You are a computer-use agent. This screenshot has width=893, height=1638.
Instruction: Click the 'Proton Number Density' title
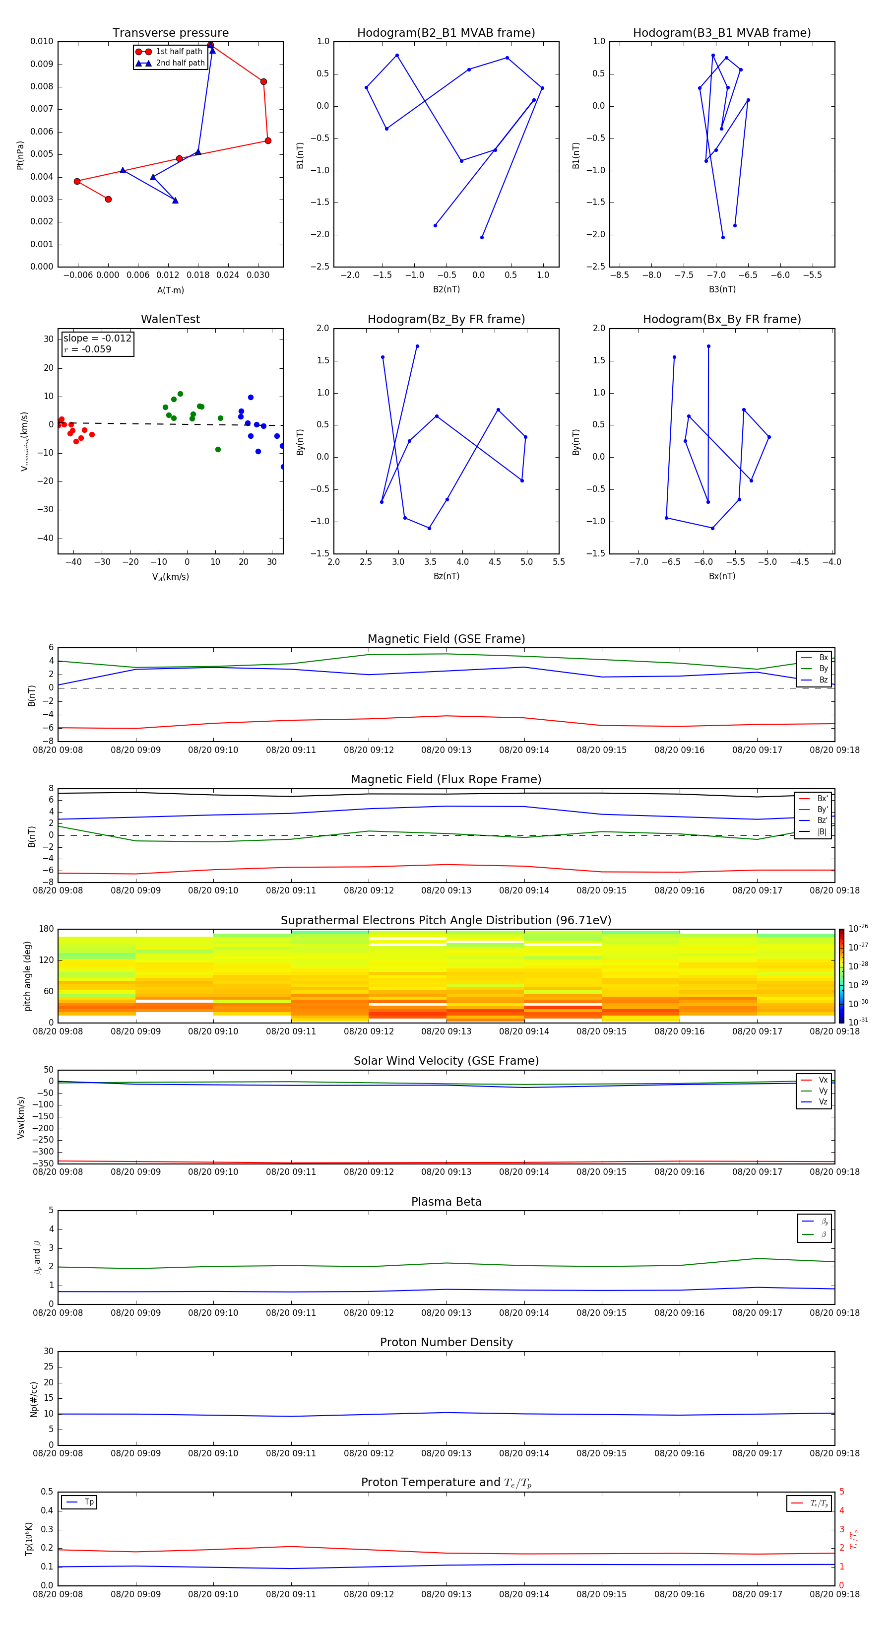coord(446,1343)
